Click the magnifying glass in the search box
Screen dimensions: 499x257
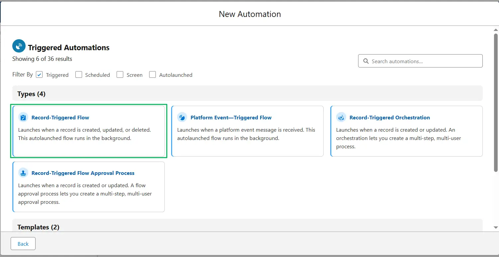[366, 61]
